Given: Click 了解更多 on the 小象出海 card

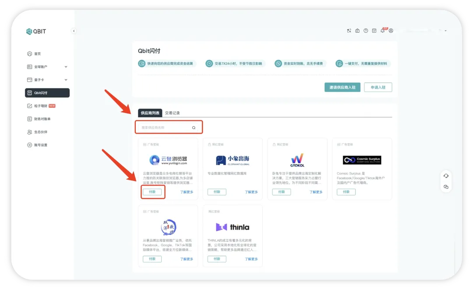Looking at the screenshot, I should 251,192.
